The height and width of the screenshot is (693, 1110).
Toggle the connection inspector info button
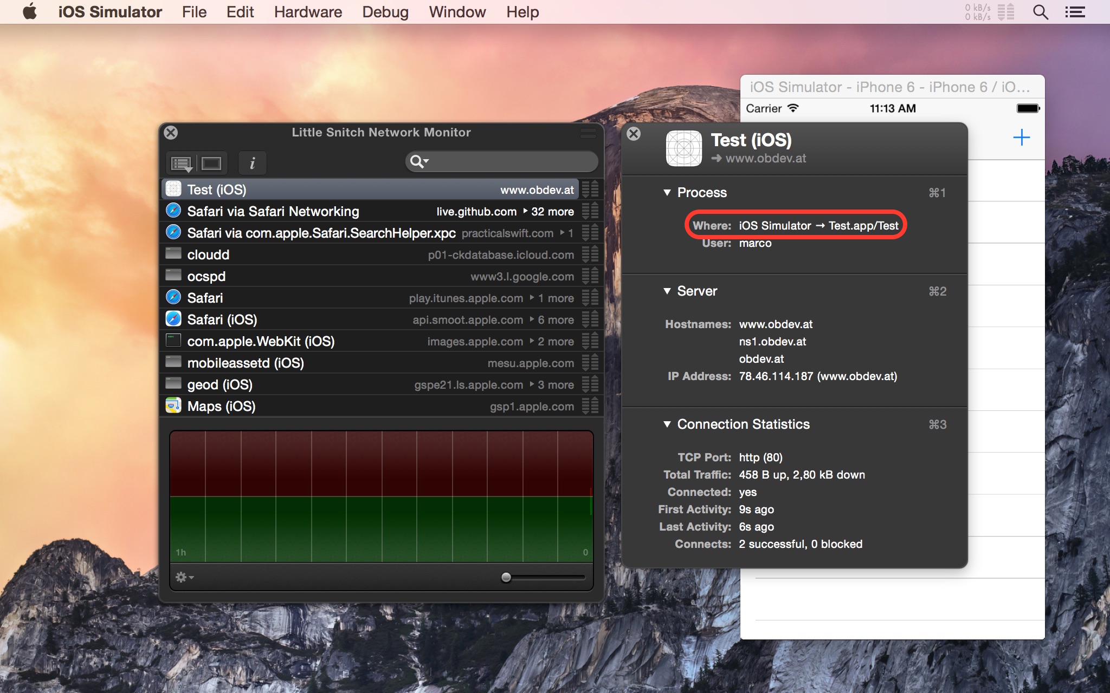(252, 163)
